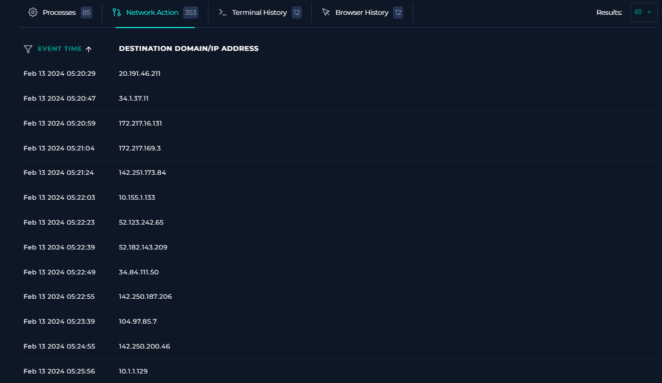Screen dimensions: 662x383
Task: Click the Event Time column header
Action: pyautogui.click(x=59, y=48)
